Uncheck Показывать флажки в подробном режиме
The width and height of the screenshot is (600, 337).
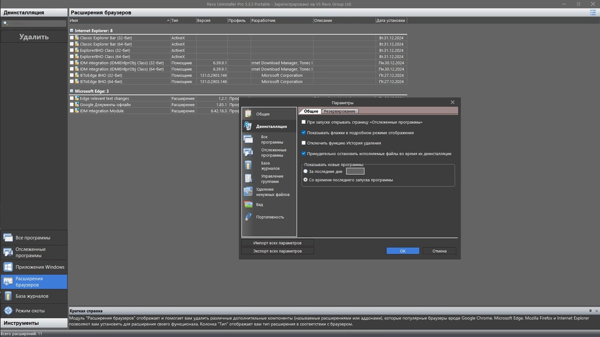304,133
